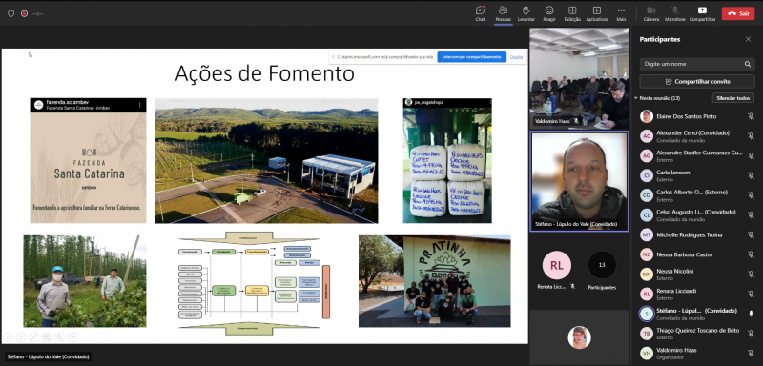Click the Pratinha group photo on slide

coord(435,281)
